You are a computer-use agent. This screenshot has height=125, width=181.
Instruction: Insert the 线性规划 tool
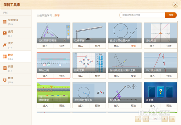(x=152, y=46)
